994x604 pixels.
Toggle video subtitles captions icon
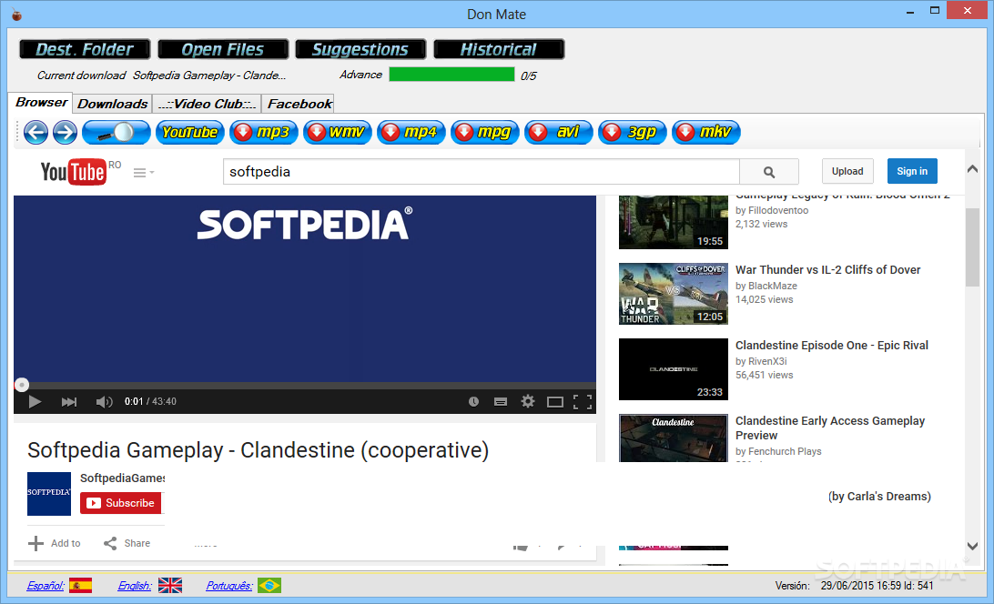click(501, 402)
